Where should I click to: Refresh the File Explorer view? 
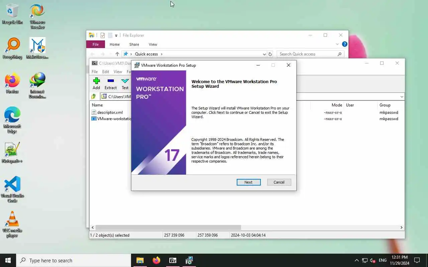point(270,54)
